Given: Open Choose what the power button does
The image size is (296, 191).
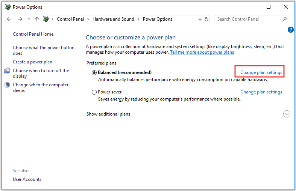Looking at the screenshot, I should [x=44, y=50].
